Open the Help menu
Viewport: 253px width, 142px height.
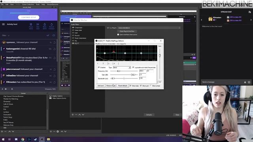click(43, 4)
